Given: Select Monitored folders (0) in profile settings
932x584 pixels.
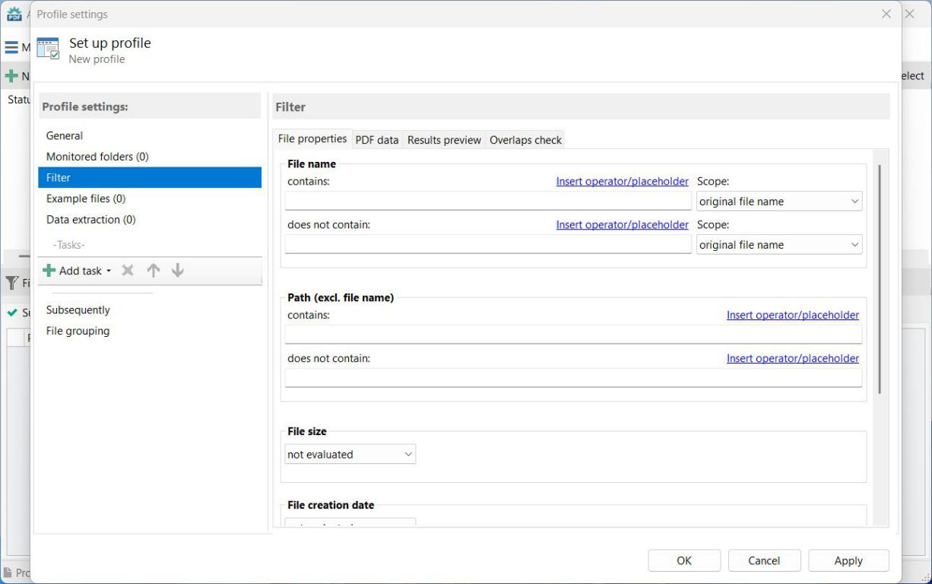Looking at the screenshot, I should pos(97,157).
